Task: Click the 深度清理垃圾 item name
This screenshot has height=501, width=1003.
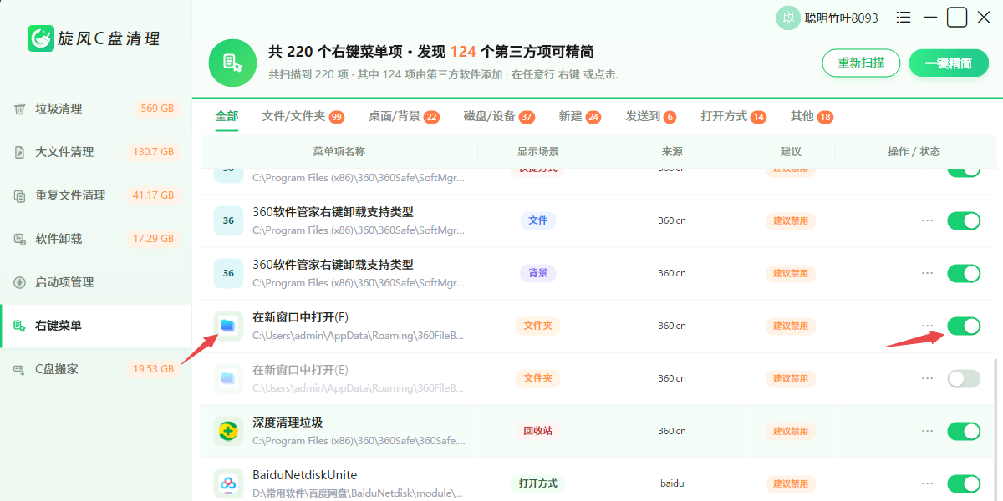Action: pyautogui.click(x=288, y=423)
